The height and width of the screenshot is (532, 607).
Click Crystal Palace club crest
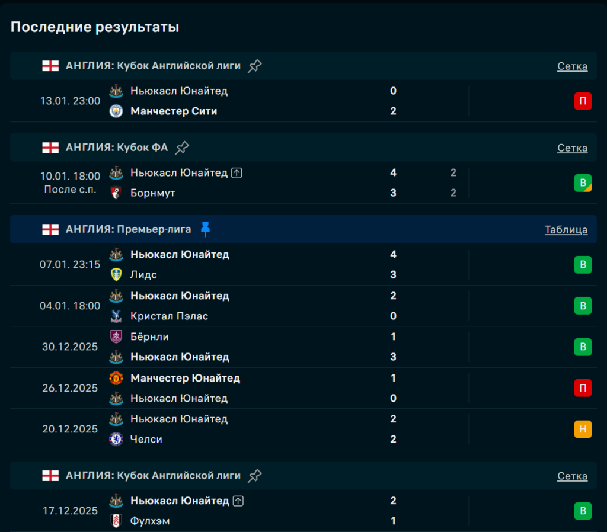tap(116, 316)
